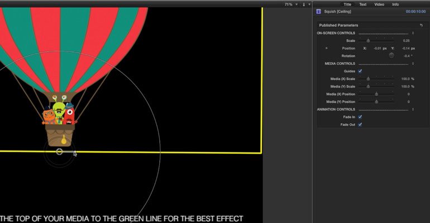Disable the Fade Out checkbox

pyautogui.click(x=360, y=124)
